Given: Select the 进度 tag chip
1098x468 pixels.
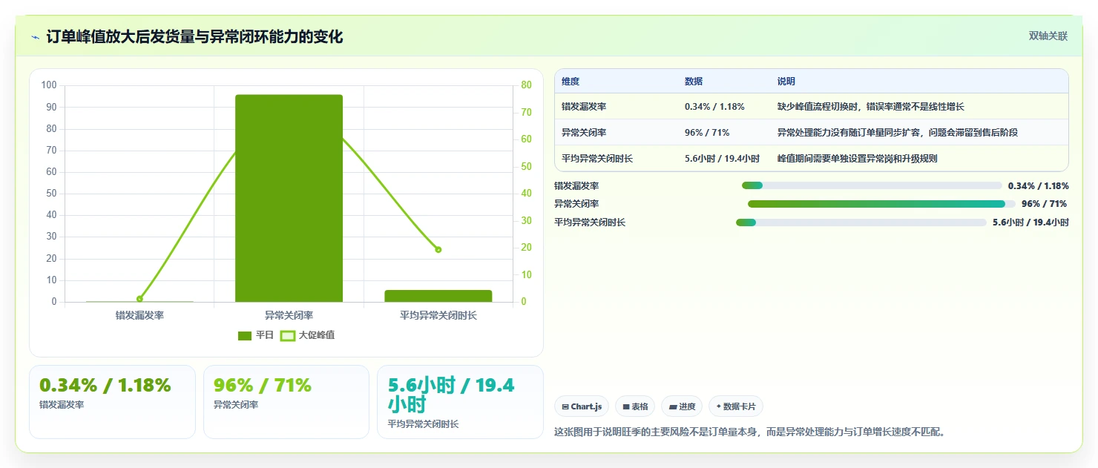Looking at the screenshot, I should [682, 406].
